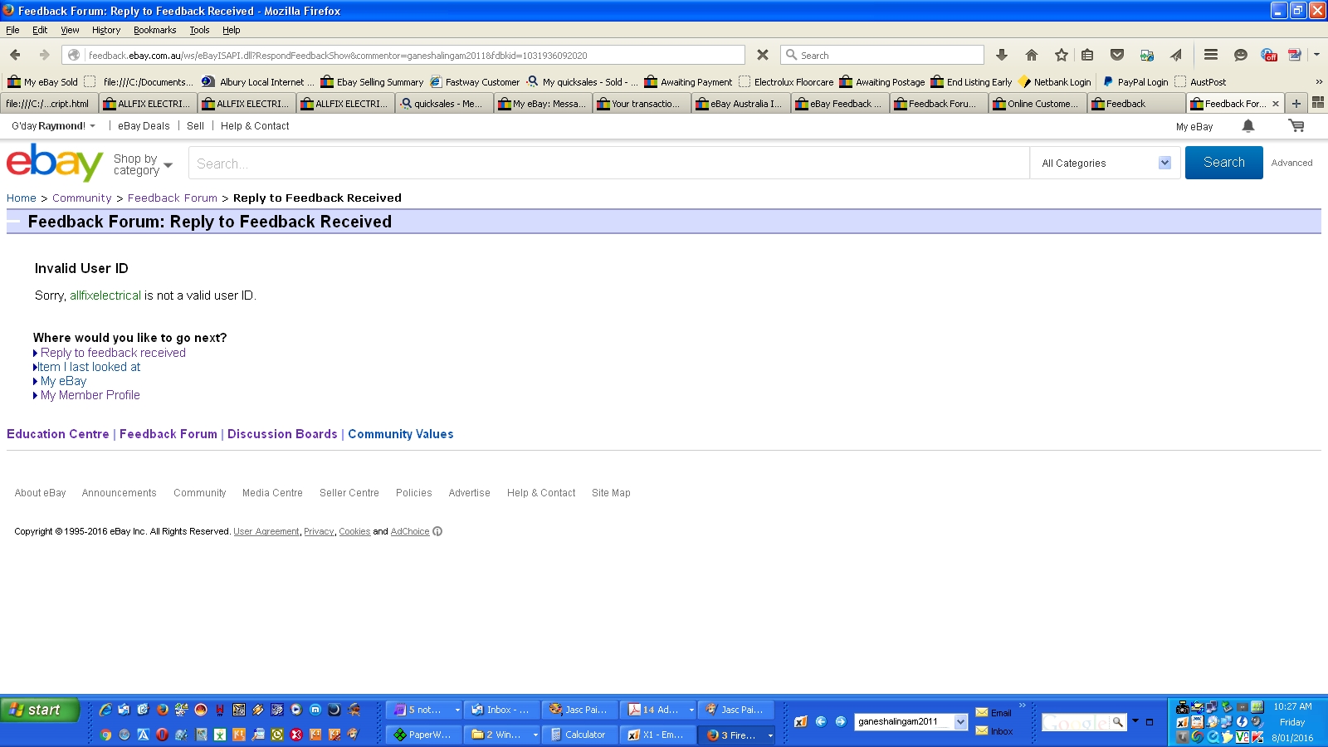Viewport: 1328px width, 747px height.
Task: Stop loading with the X button
Action: click(762, 55)
